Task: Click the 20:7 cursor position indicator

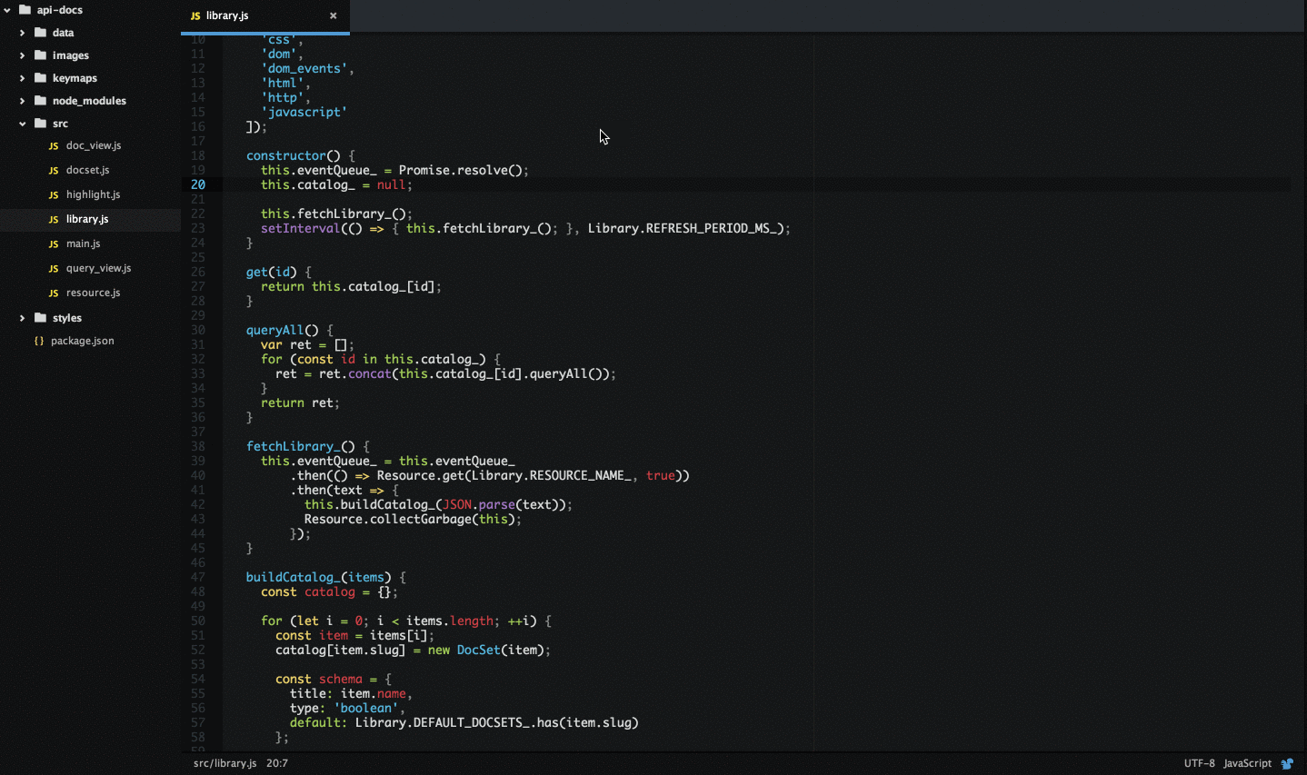Action: 277,763
